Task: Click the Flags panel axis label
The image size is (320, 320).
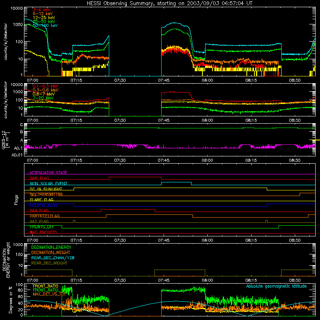Action: point(16,200)
